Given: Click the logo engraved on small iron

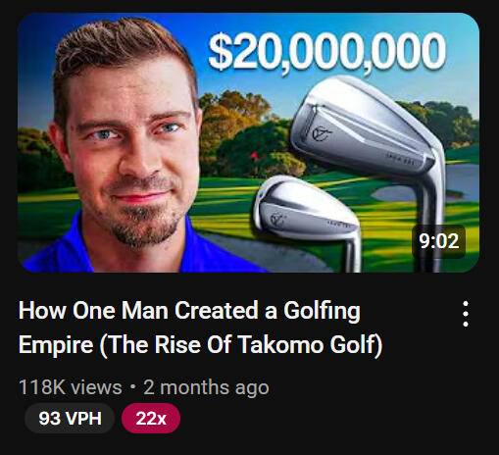Looking at the screenshot, I should click(x=277, y=218).
